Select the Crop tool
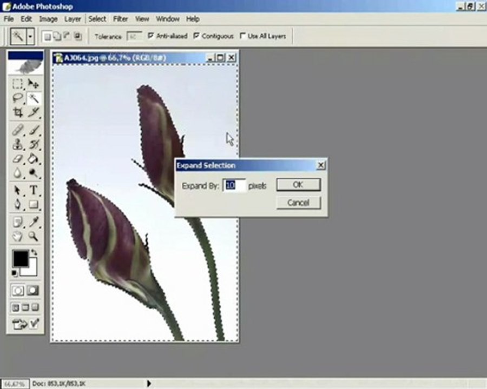 click(x=17, y=112)
